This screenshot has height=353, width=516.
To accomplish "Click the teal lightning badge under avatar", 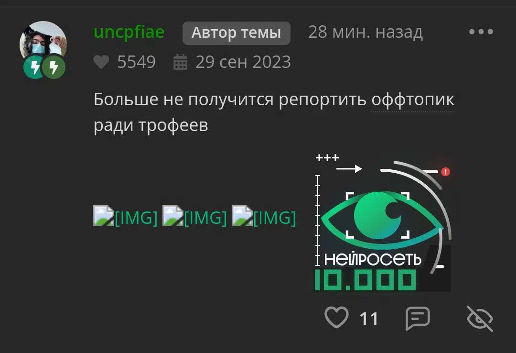I will 34,67.
